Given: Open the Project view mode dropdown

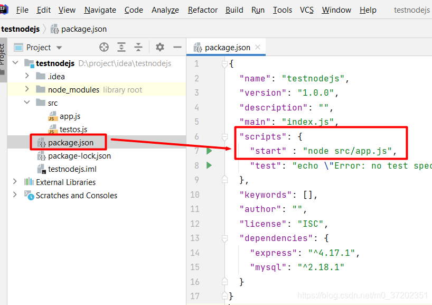Looking at the screenshot, I should pyautogui.click(x=58, y=47).
